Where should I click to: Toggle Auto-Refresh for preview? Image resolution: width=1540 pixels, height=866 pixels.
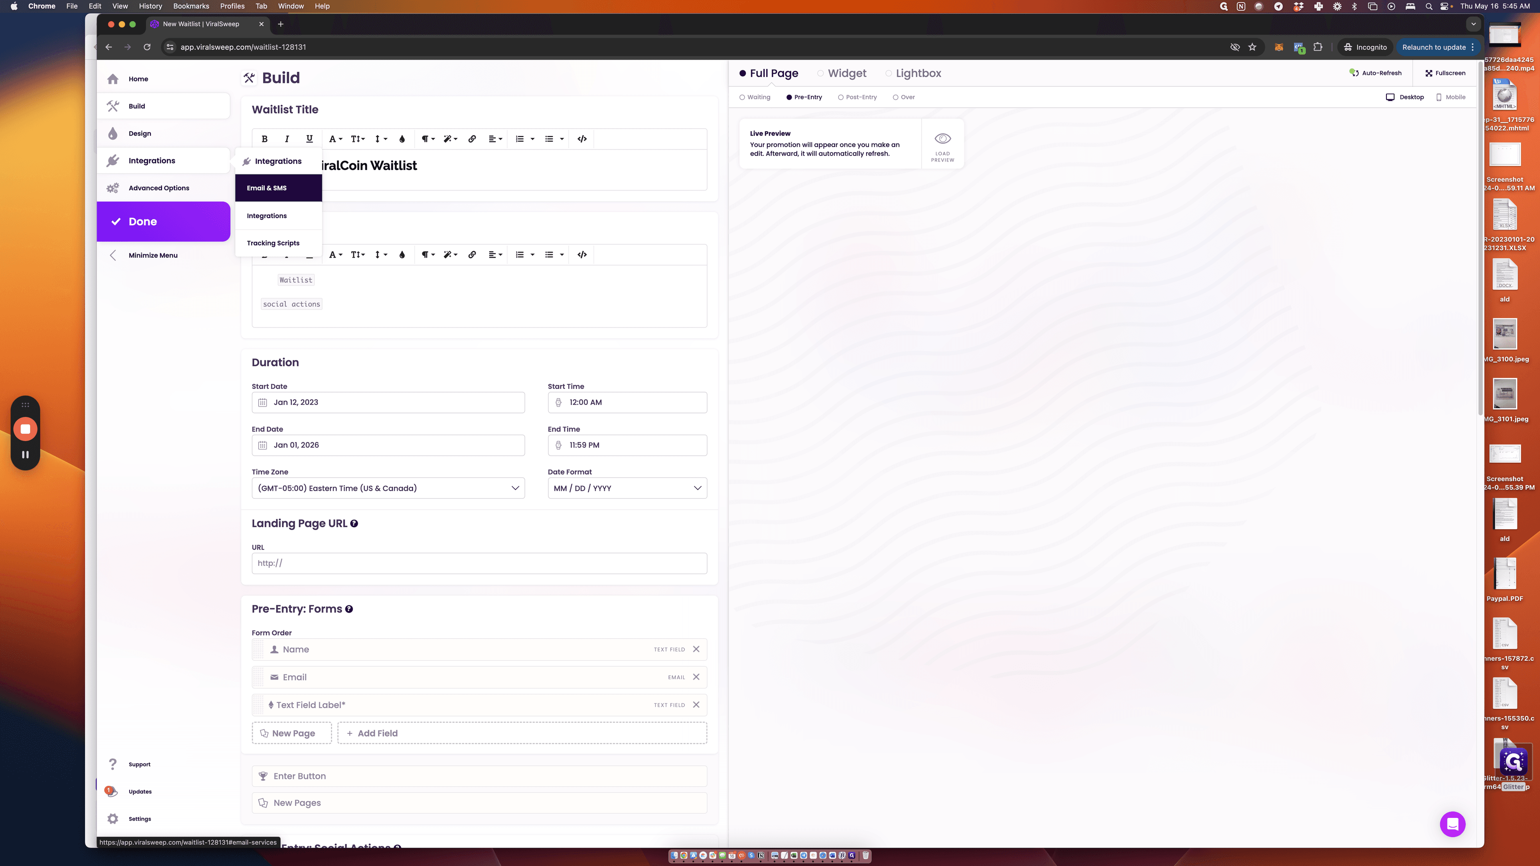(x=1375, y=73)
